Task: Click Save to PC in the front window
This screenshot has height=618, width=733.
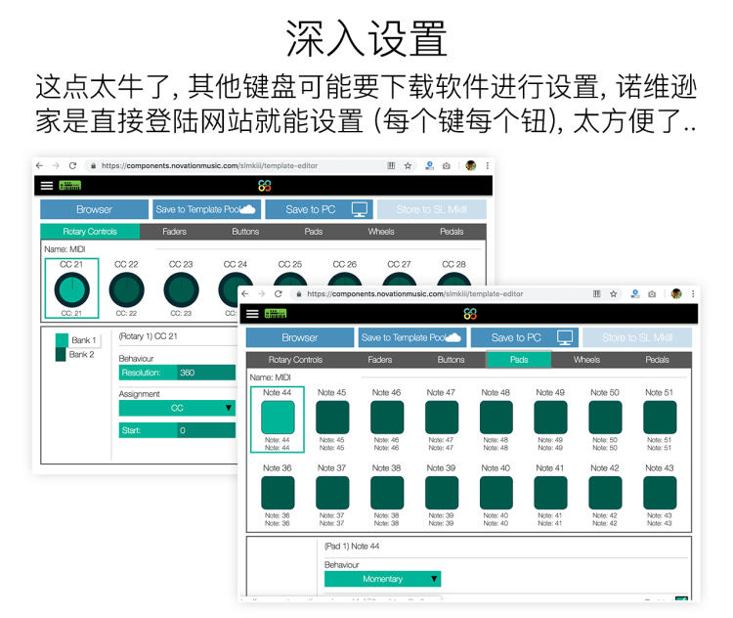Action: point(525,337)
